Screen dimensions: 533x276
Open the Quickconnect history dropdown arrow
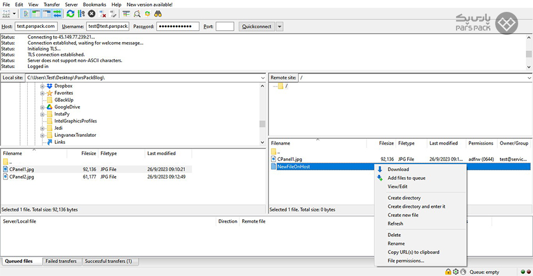[x=280, y=27]
